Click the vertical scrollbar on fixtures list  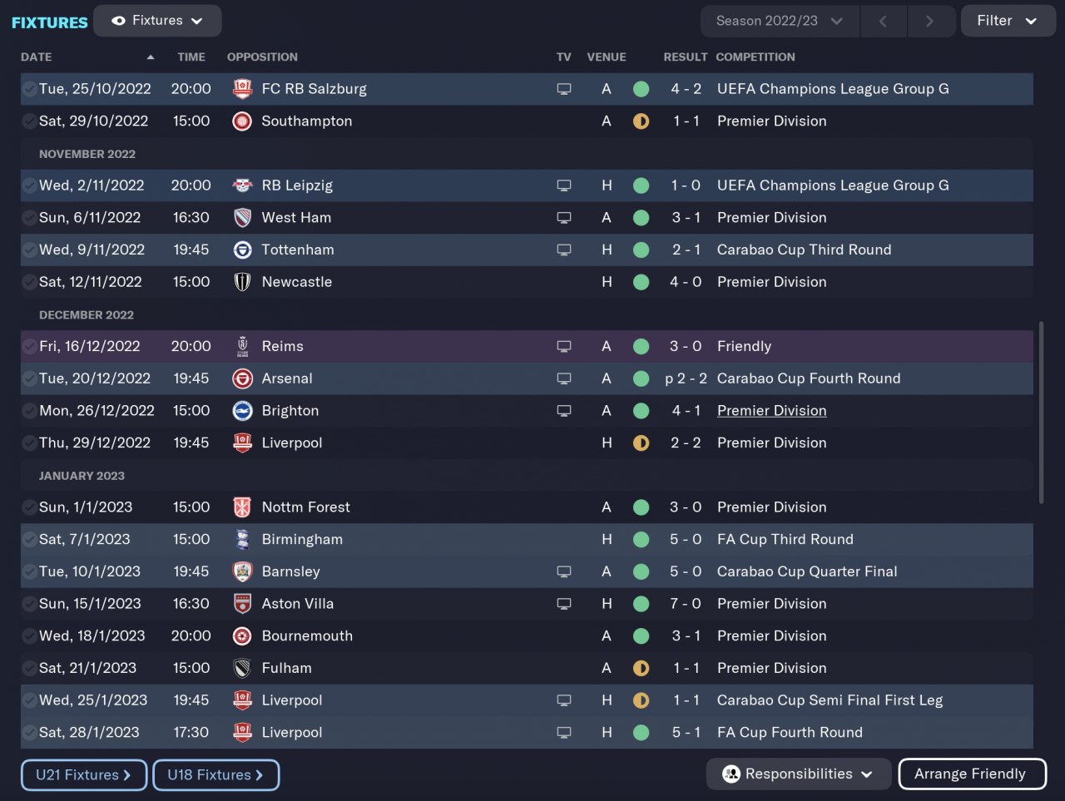point(1040,412)
